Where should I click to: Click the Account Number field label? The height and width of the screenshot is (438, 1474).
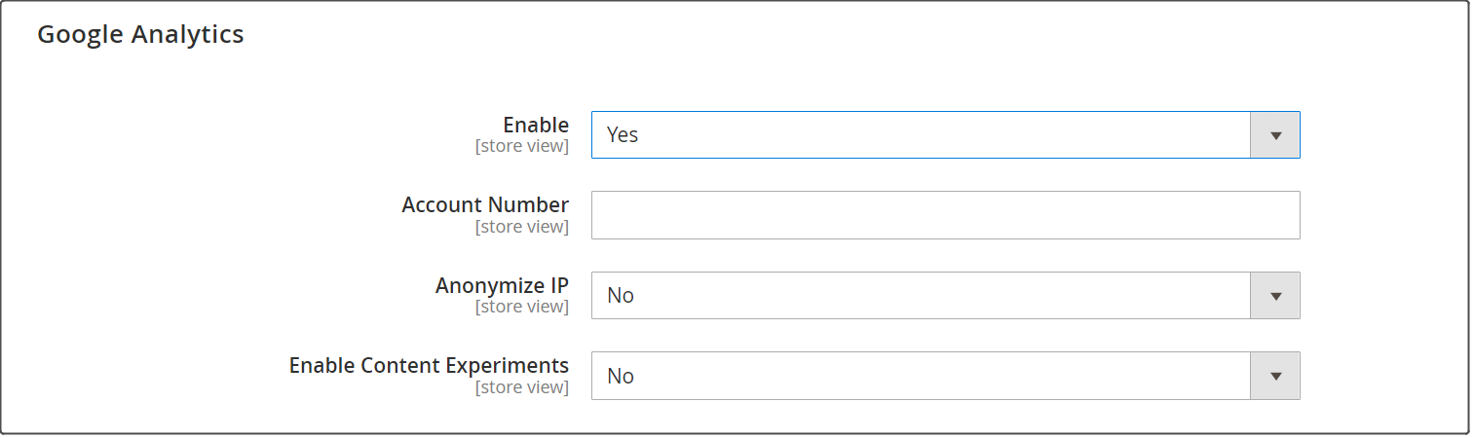[485, 205]
